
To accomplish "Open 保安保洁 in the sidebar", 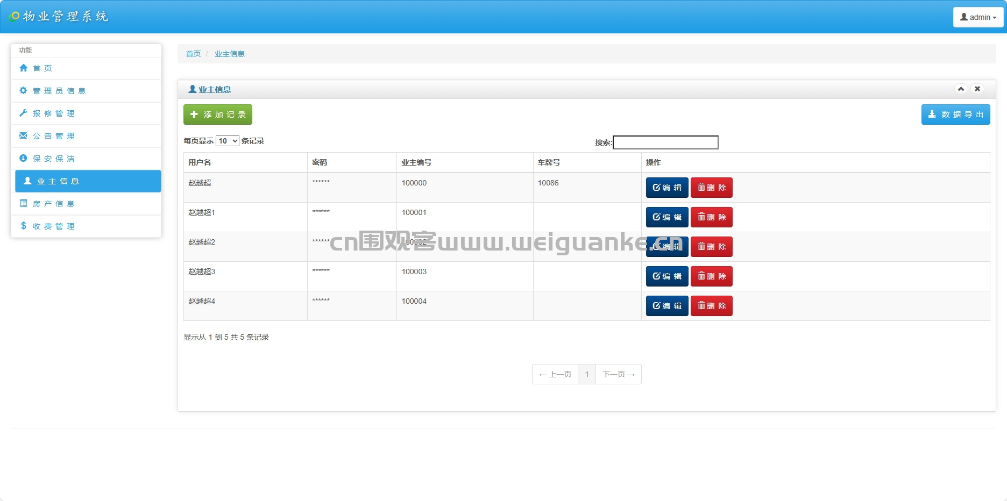I will click(x=86, y=159).
